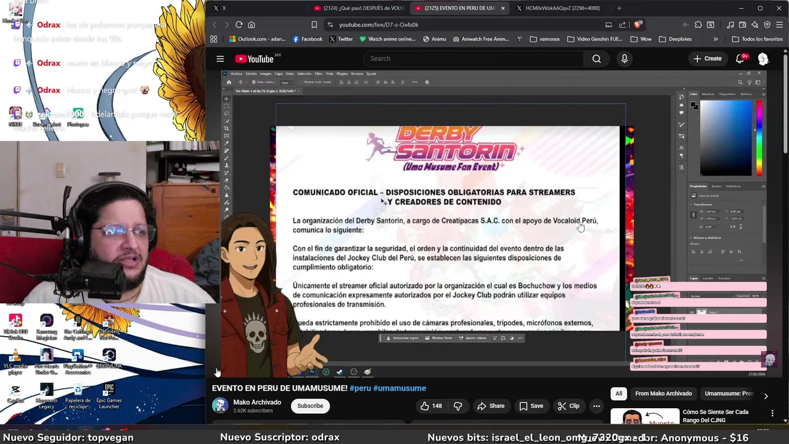Screen dimensions: 789x444
Task: Open the #umamusume hashtag link
Action: (399, 388)
